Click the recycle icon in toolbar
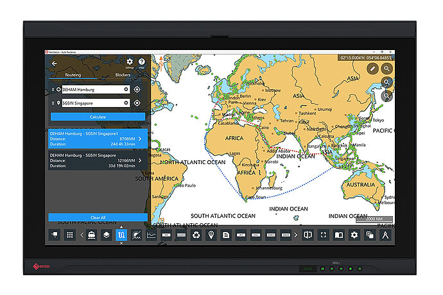The height and width of the screenshot is (295, 443). click(x=196, y=235)
